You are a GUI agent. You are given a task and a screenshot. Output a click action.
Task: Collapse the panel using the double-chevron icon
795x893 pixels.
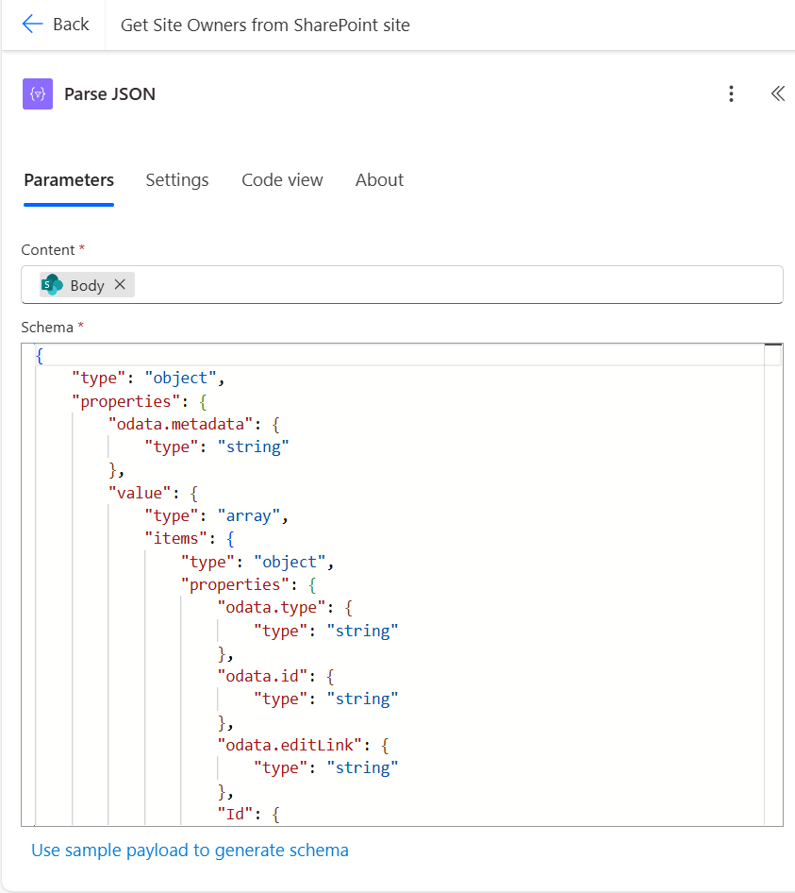pos(777,93)
